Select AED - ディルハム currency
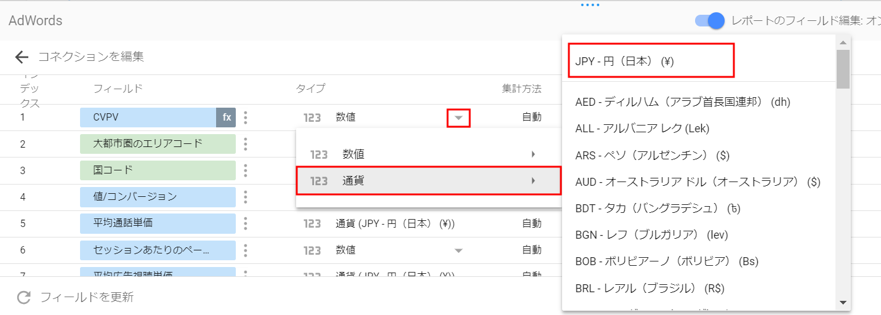 click(699, 102)
